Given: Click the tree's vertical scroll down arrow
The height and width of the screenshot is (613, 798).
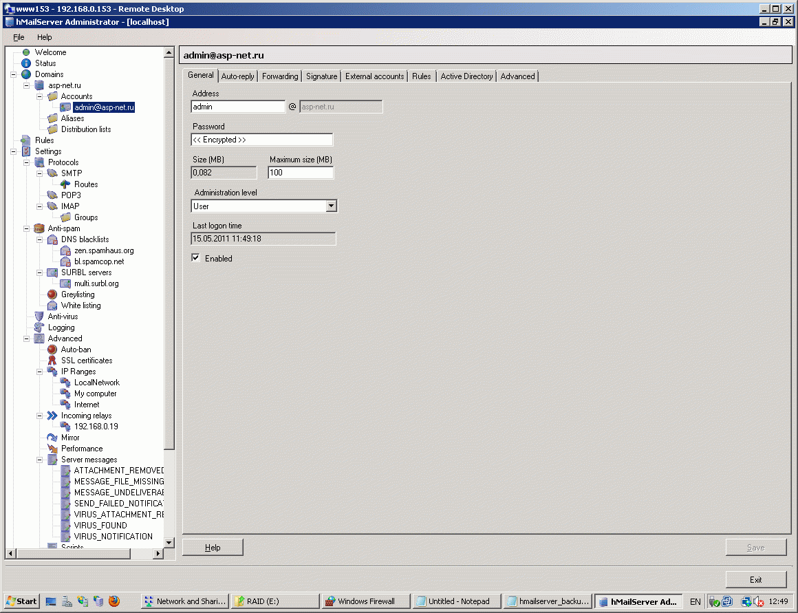Looking at the screenshot, I should point(169,543).
